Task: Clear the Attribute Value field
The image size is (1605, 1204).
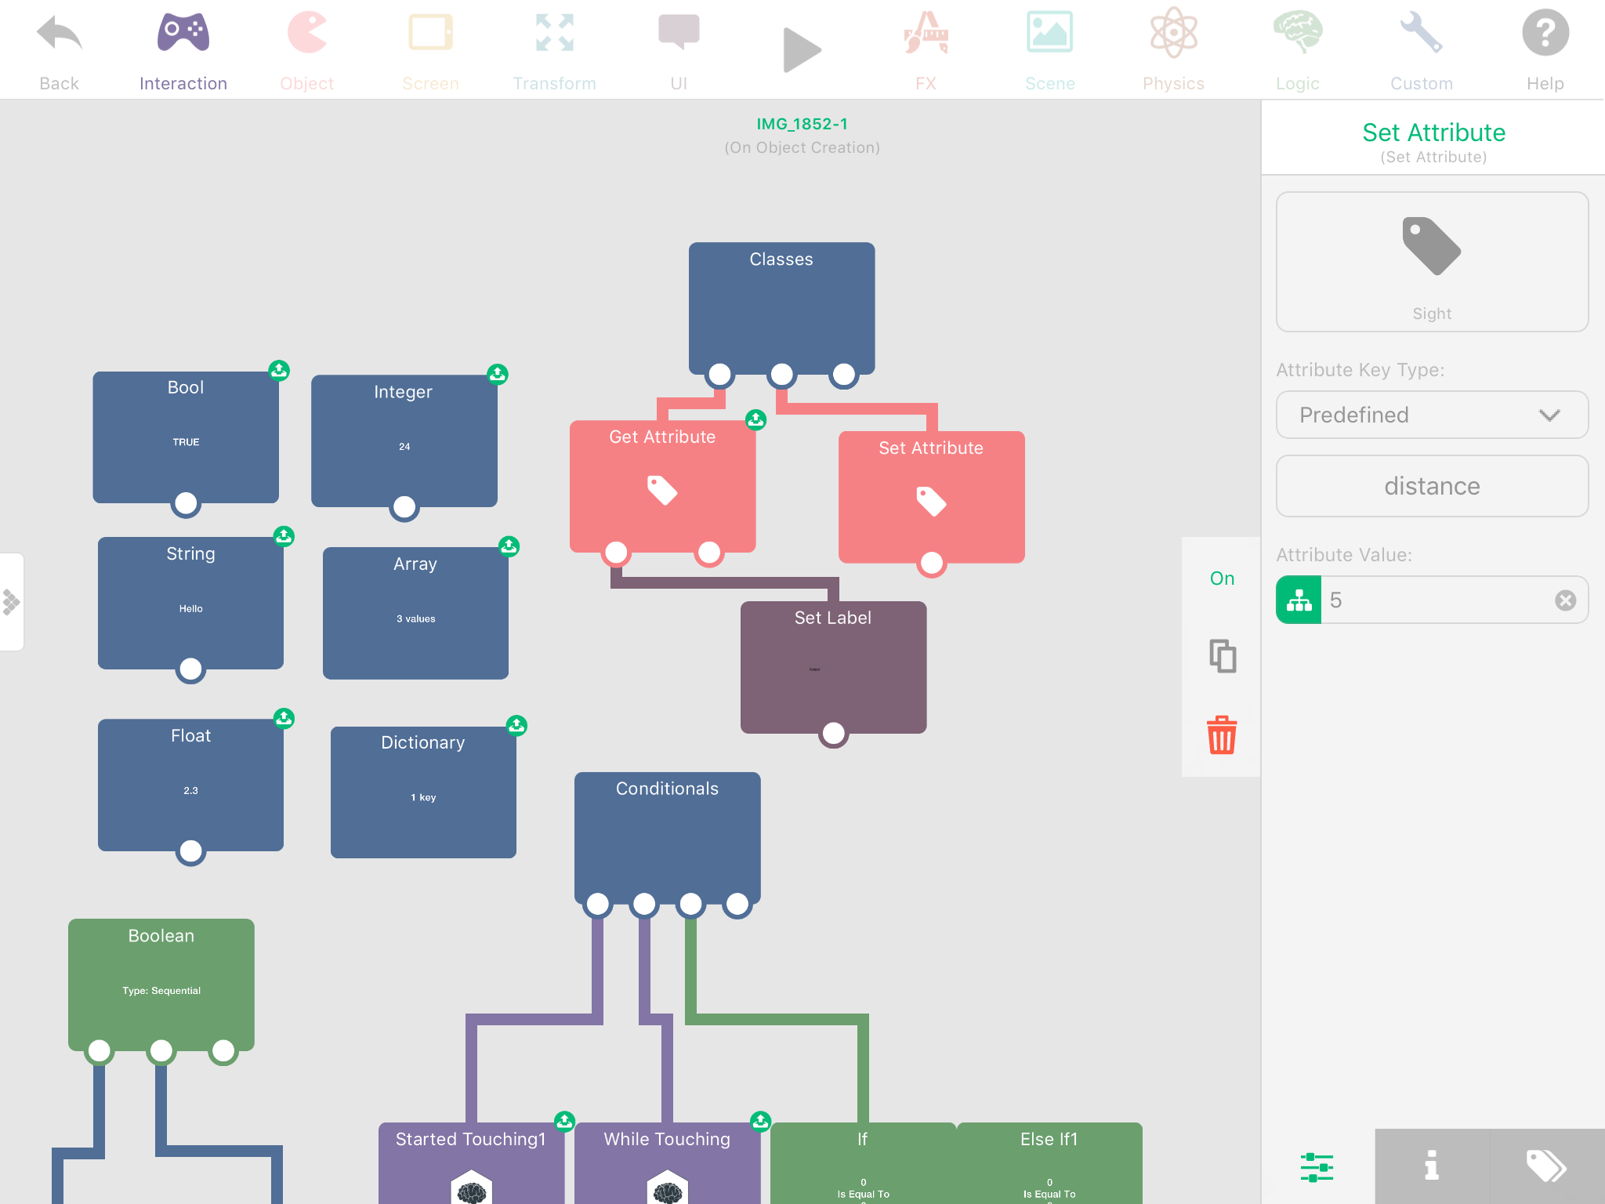Action: pos(1565,600)
